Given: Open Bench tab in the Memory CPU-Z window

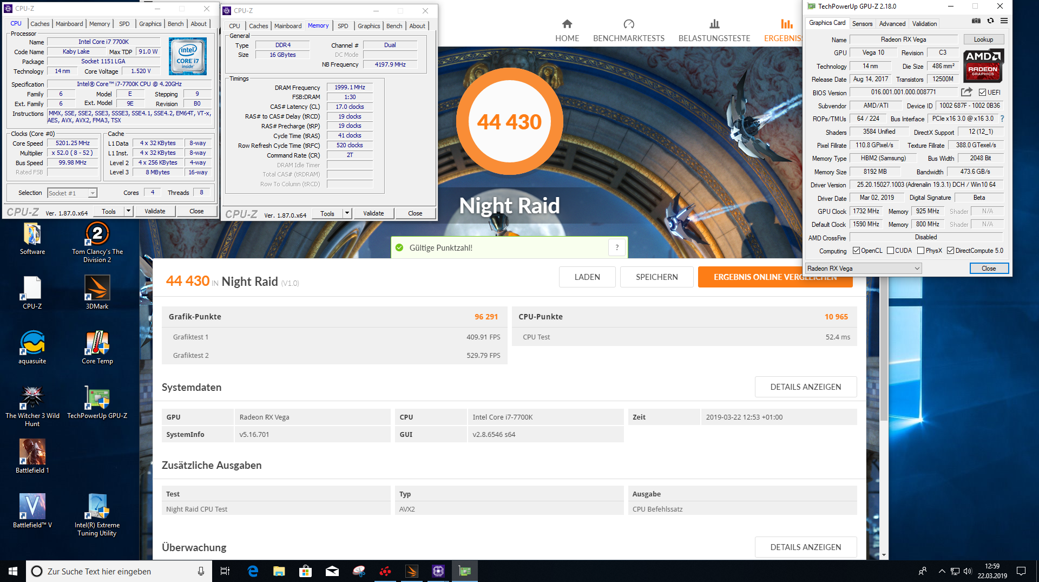Looking at the screenshot, I should [x=394, y=26].
